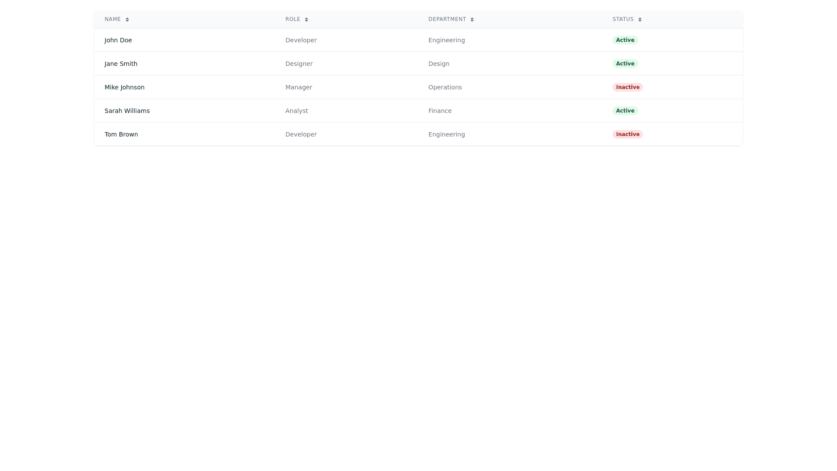Image resolution: width=837 pixels, height=471 pixels.
Task: Click Jane Smith's Active badge
Action: [625, 64]
